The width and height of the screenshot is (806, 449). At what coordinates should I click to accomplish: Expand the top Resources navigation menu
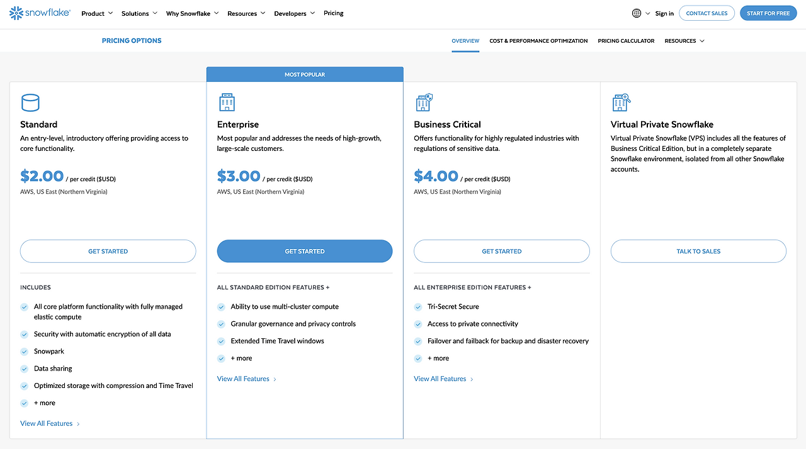click(x=246, y=13)
